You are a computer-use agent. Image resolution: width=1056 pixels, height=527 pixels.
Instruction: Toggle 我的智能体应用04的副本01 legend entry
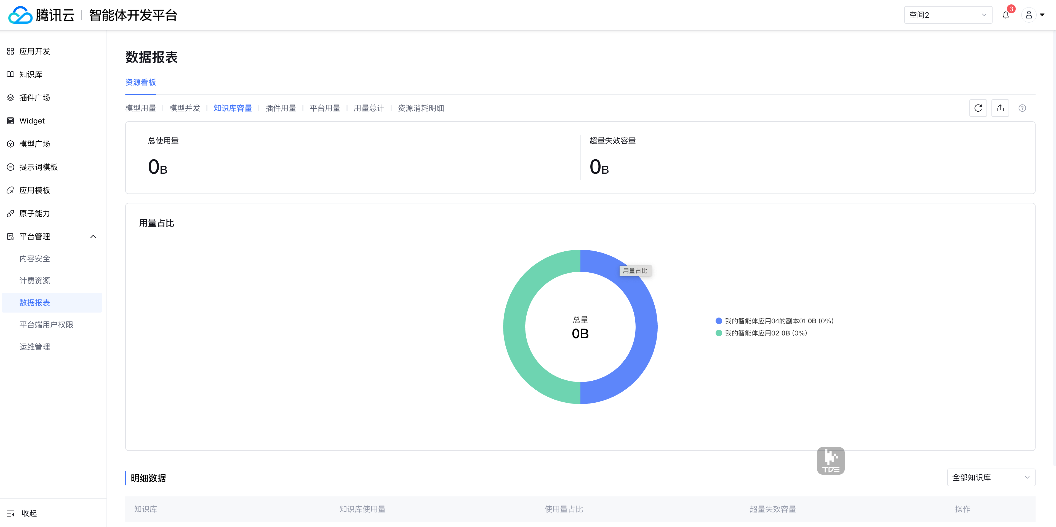[774, 321]
